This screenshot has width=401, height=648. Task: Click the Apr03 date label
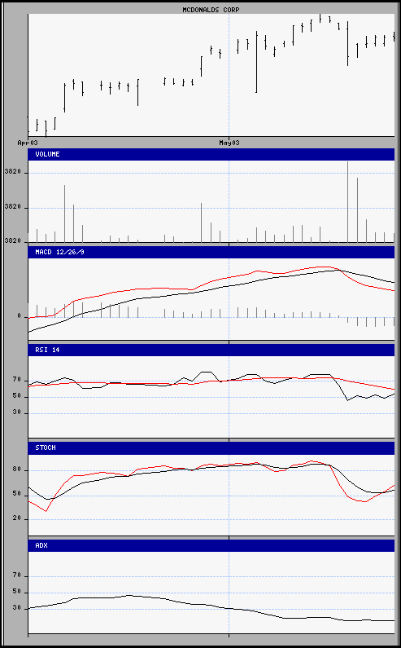click(x=28, y=143)
